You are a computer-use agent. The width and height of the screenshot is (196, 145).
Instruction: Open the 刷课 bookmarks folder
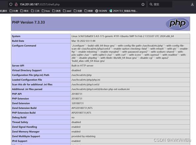89,11
